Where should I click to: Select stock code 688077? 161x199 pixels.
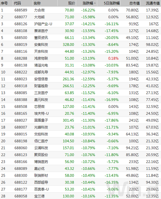coord(21,17)
